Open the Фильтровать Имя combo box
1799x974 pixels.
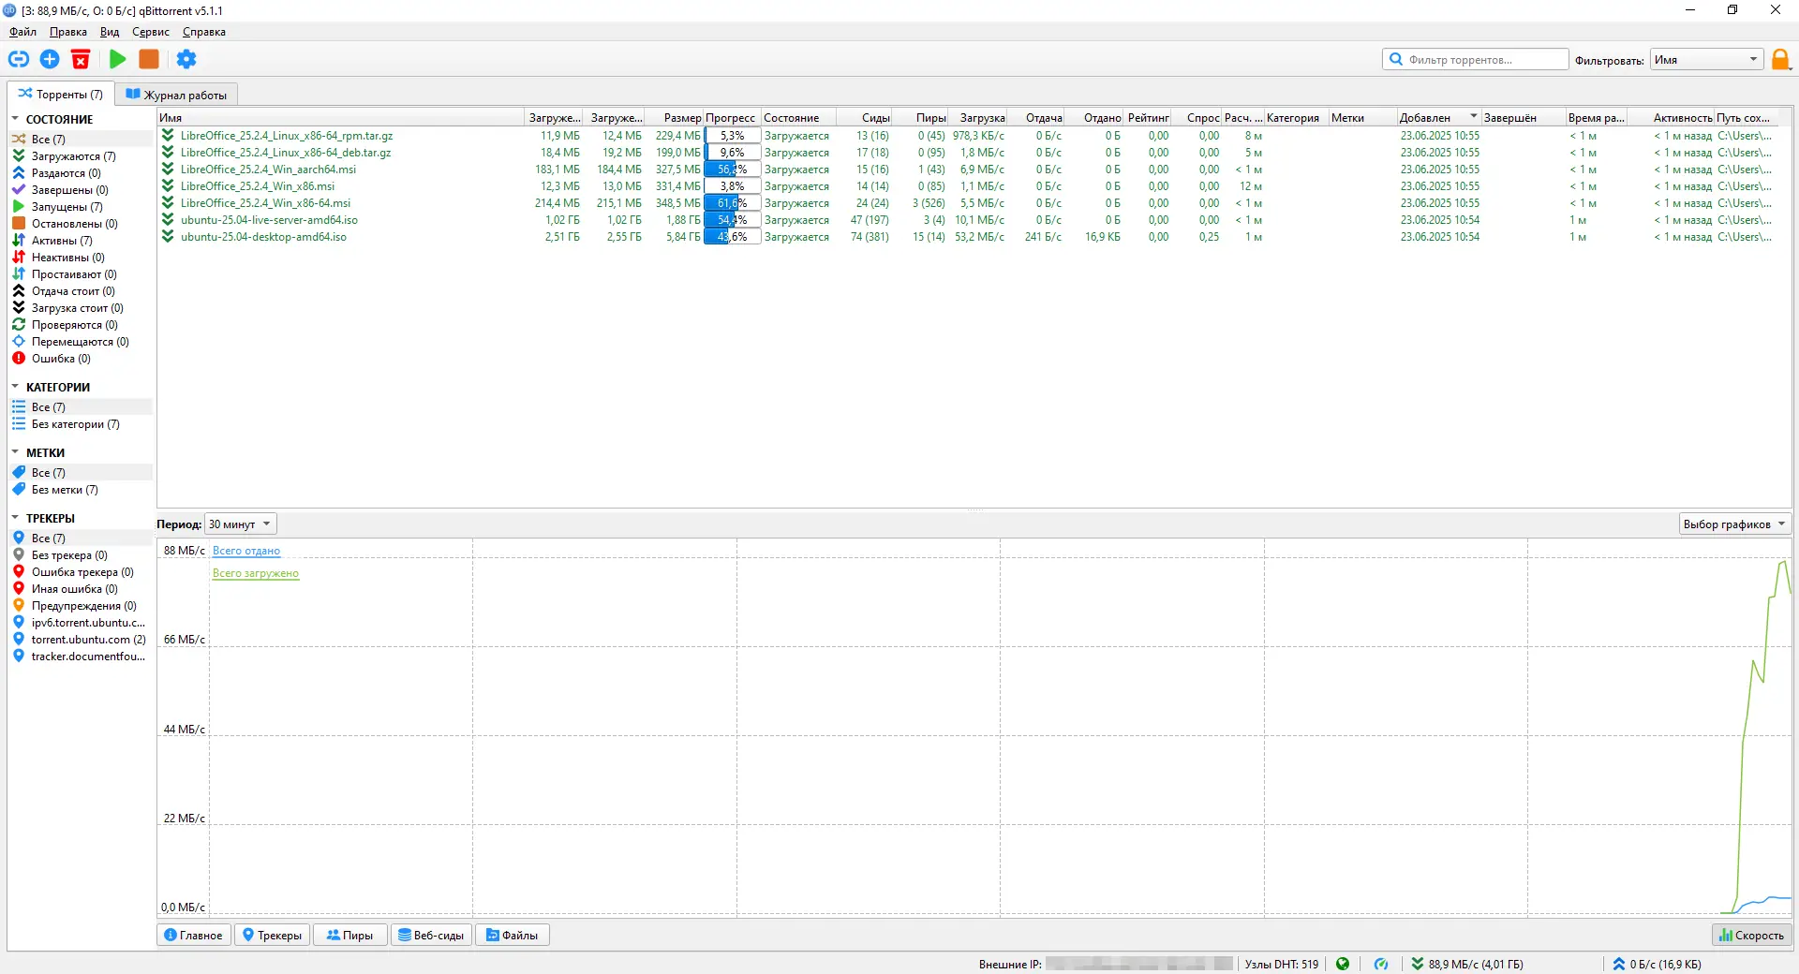pyautogui.click(x=1706, y=60)
